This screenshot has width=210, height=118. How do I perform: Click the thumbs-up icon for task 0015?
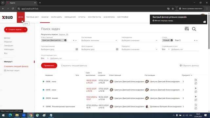pos(196,92)
